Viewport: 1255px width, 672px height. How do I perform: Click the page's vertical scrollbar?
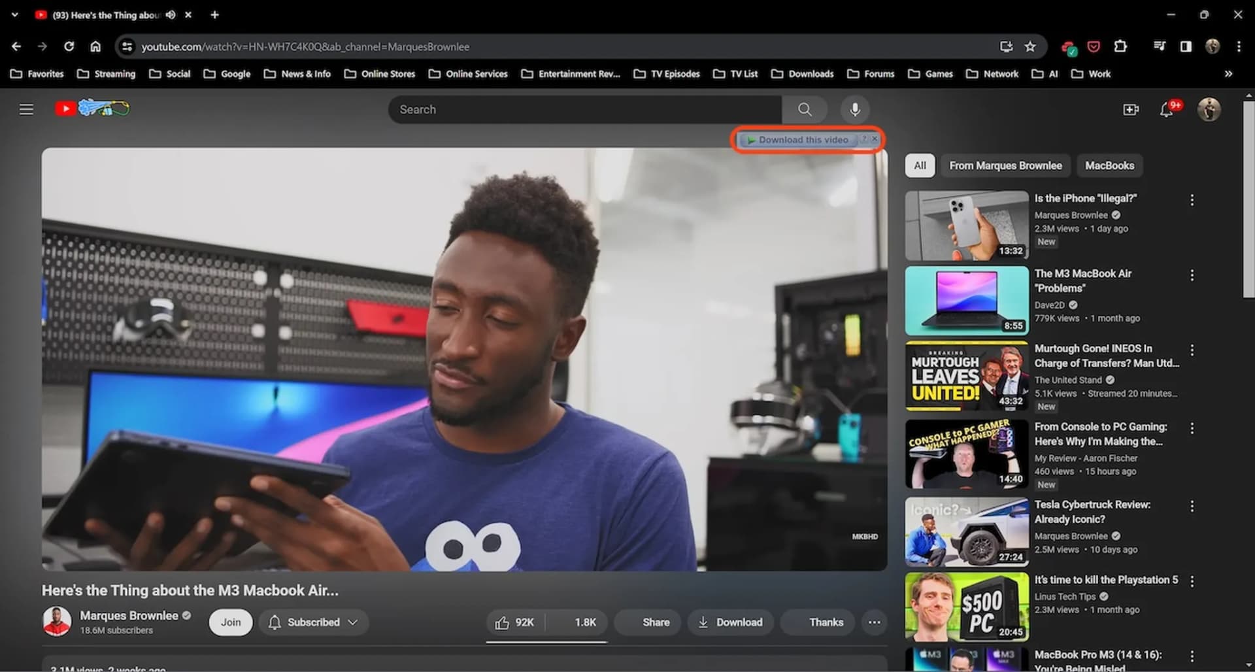[x=1248, y=196]
